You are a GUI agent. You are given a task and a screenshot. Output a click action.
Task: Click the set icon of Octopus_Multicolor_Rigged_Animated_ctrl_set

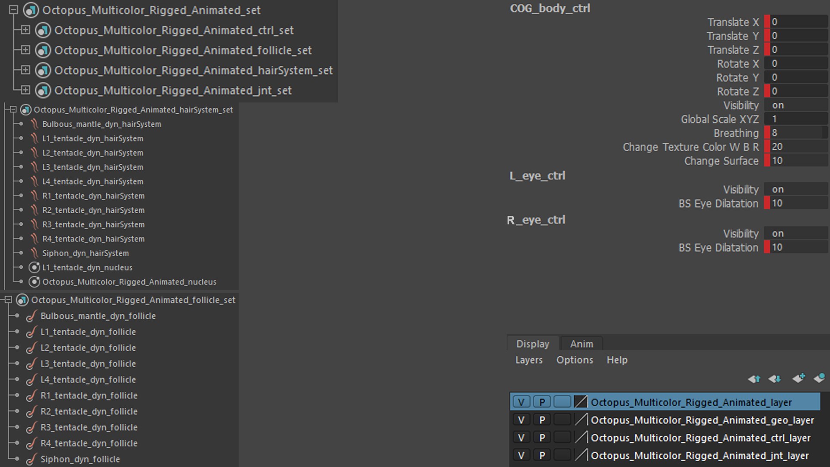(x=43, y=30)
